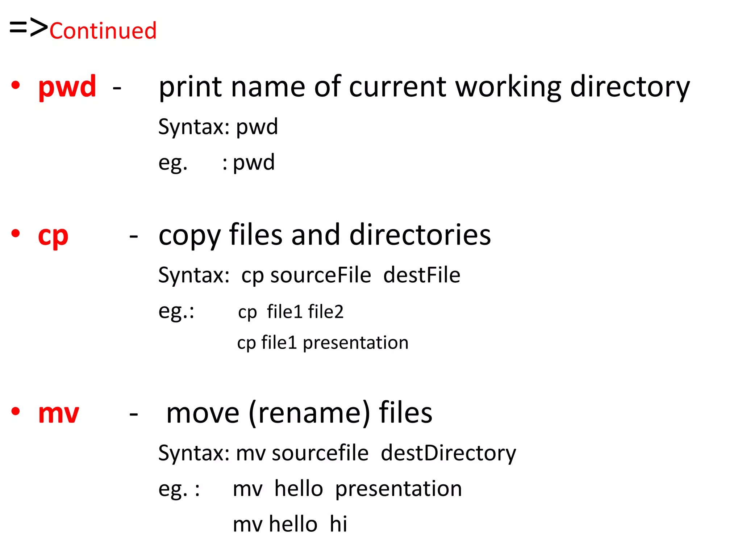The image size is (742, 556).
Task: Click the 'Syntax: pwd' line
Action: click(x=218, y=127)
